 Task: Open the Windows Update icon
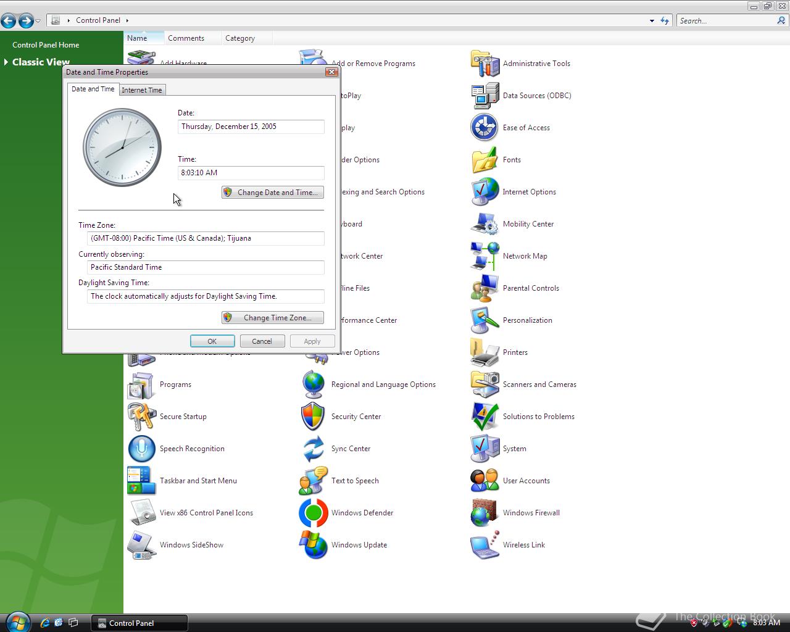313,544
